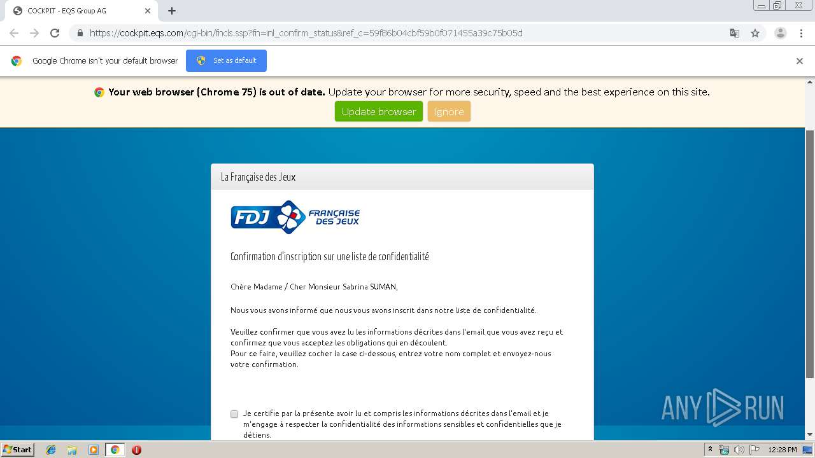This screenshot has width=815, height=458.
Task: Click the 12:28 PM system clock
Action: point(782,450)
